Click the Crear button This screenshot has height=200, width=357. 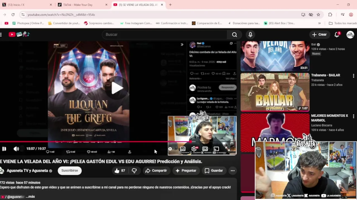pos(319,34)
